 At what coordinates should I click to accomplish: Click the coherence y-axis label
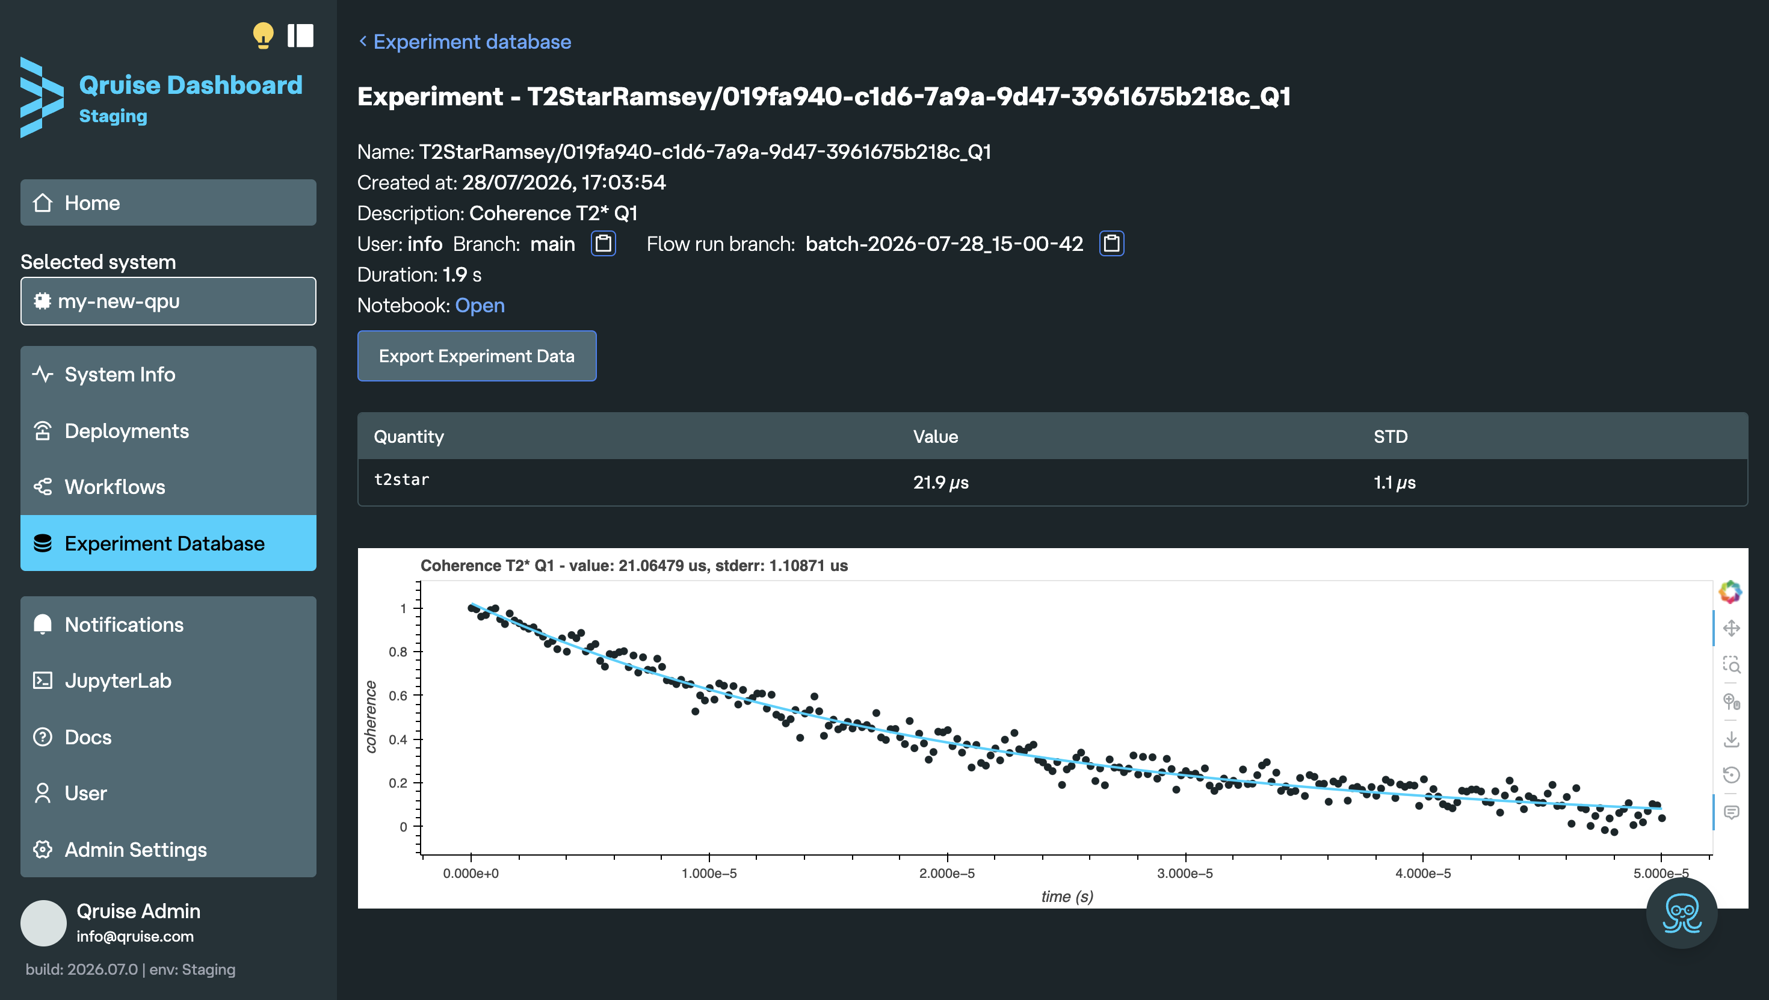tap(371, 717)
